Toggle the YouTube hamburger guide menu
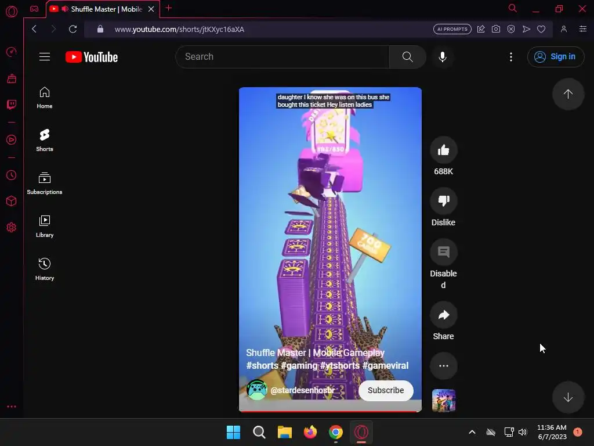The width and height of the screenshot is (594, 446). pos(45,57)
